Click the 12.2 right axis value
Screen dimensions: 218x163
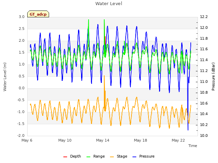[204, 17]
